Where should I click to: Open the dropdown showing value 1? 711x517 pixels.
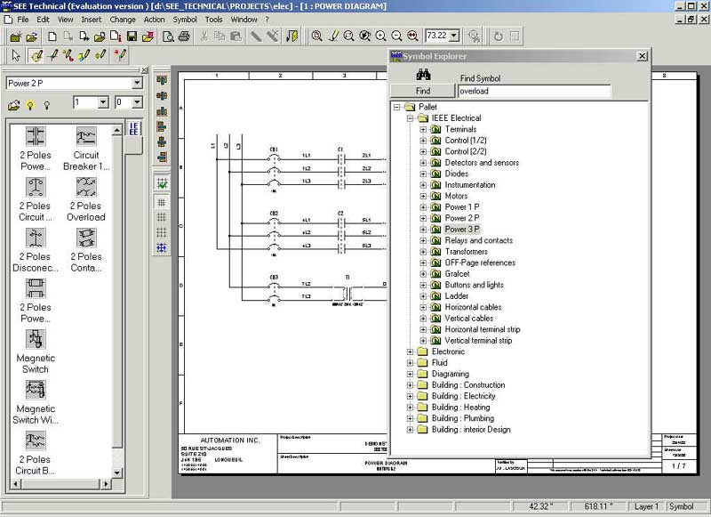(103, 102)
